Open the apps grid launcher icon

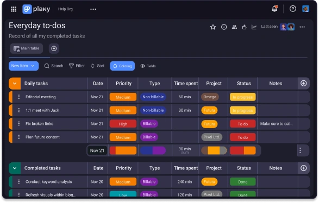point(14,9)
